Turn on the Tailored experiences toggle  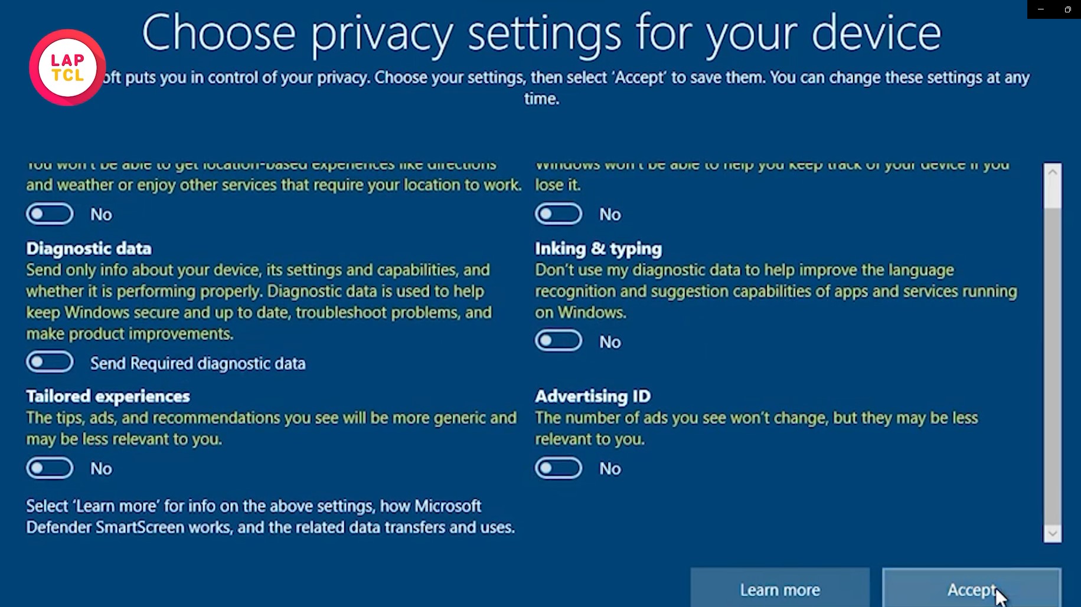click(50, 468)
